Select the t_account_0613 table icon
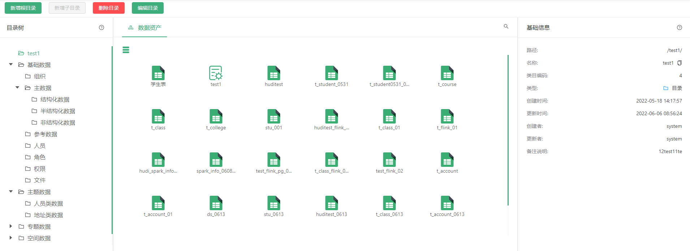Screen dimensions: 690x251 (x=447, y=203)
